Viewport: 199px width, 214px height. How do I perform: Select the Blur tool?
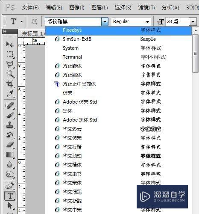[x=10, y=164]
